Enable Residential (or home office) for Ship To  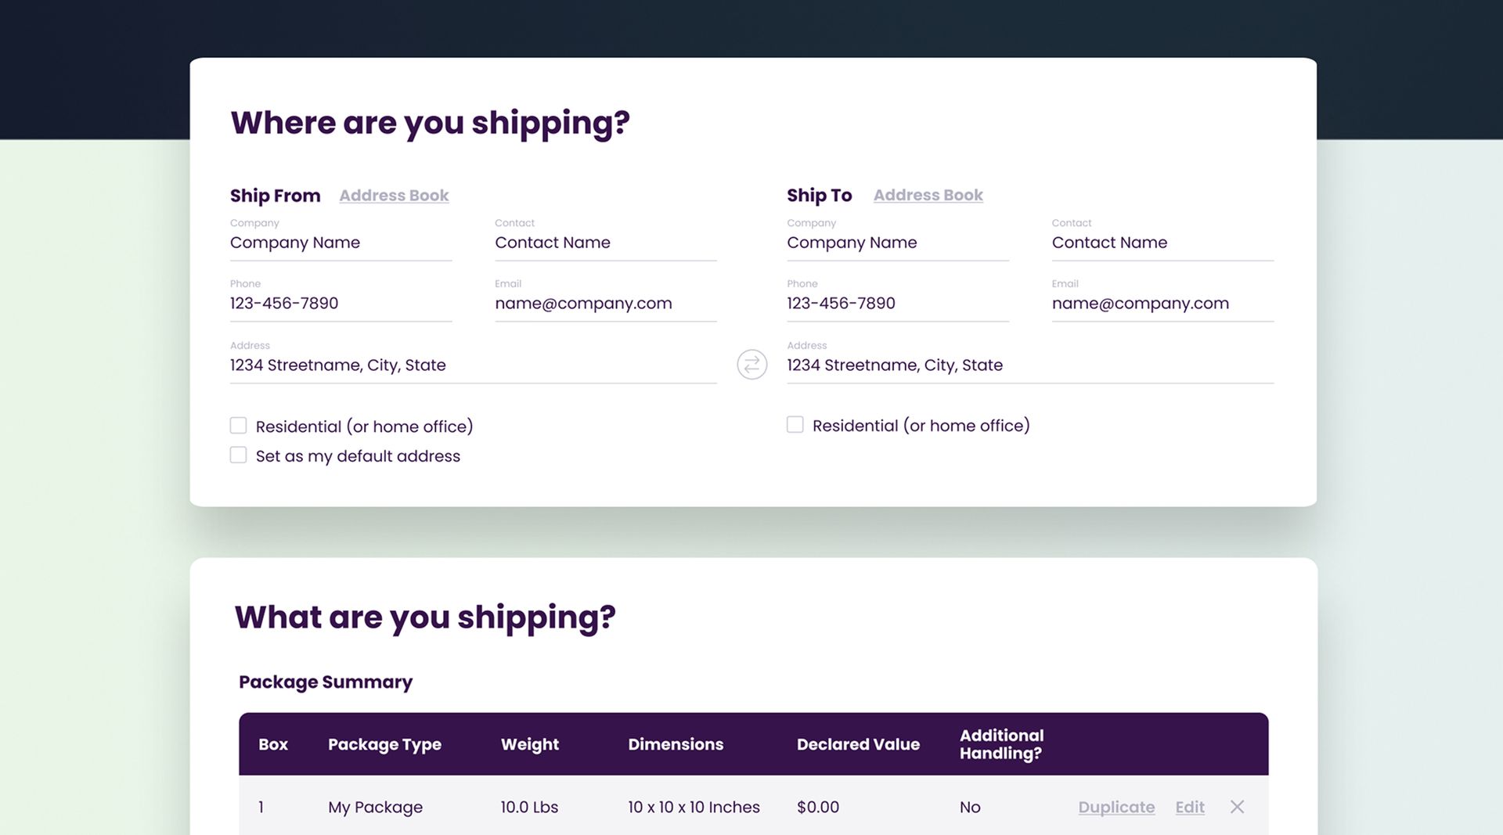tap(795, 424)
